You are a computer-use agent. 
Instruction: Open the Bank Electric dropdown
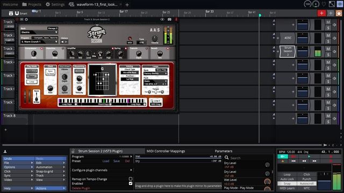point(39,32)
